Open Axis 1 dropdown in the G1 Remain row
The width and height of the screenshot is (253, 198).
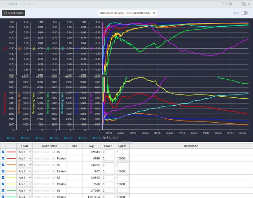click(25, 158)
